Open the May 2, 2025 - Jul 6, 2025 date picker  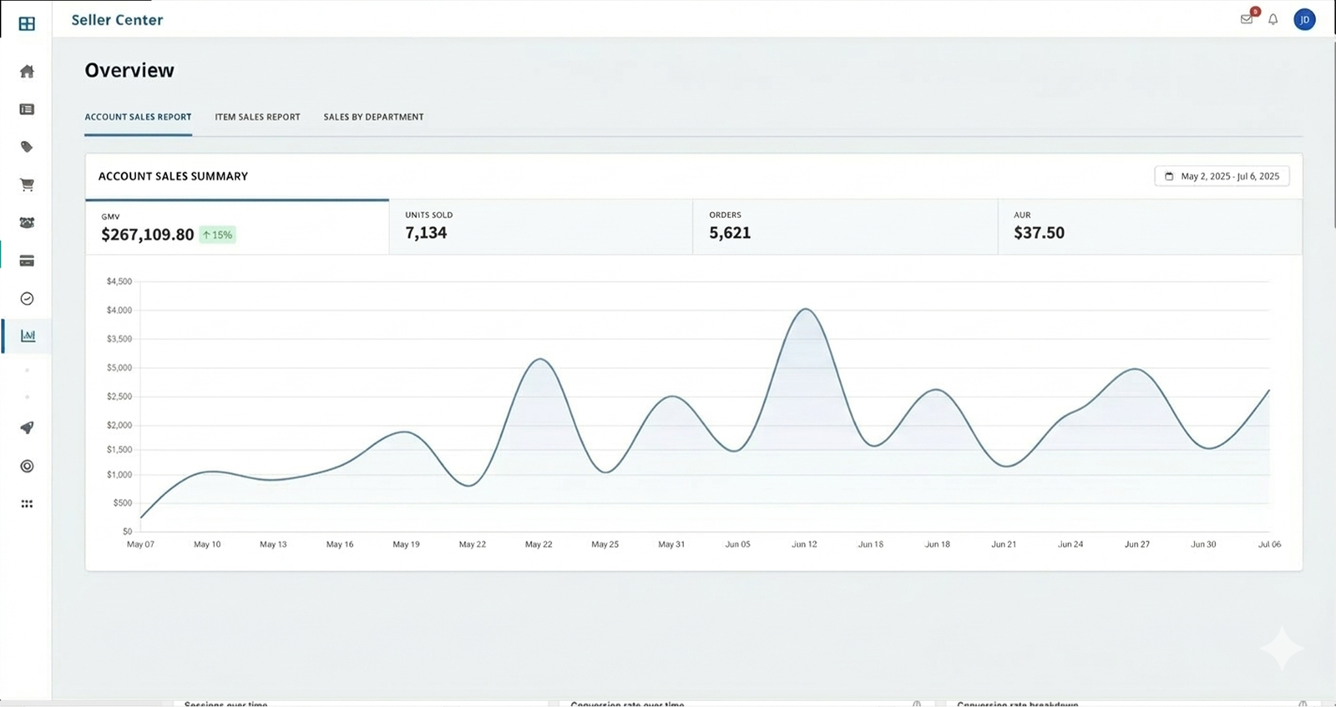pos(1222,176)
